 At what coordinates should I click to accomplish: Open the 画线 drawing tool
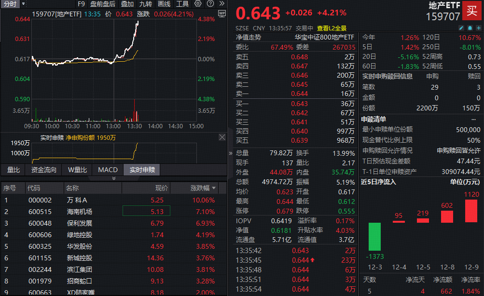point(165,4)
